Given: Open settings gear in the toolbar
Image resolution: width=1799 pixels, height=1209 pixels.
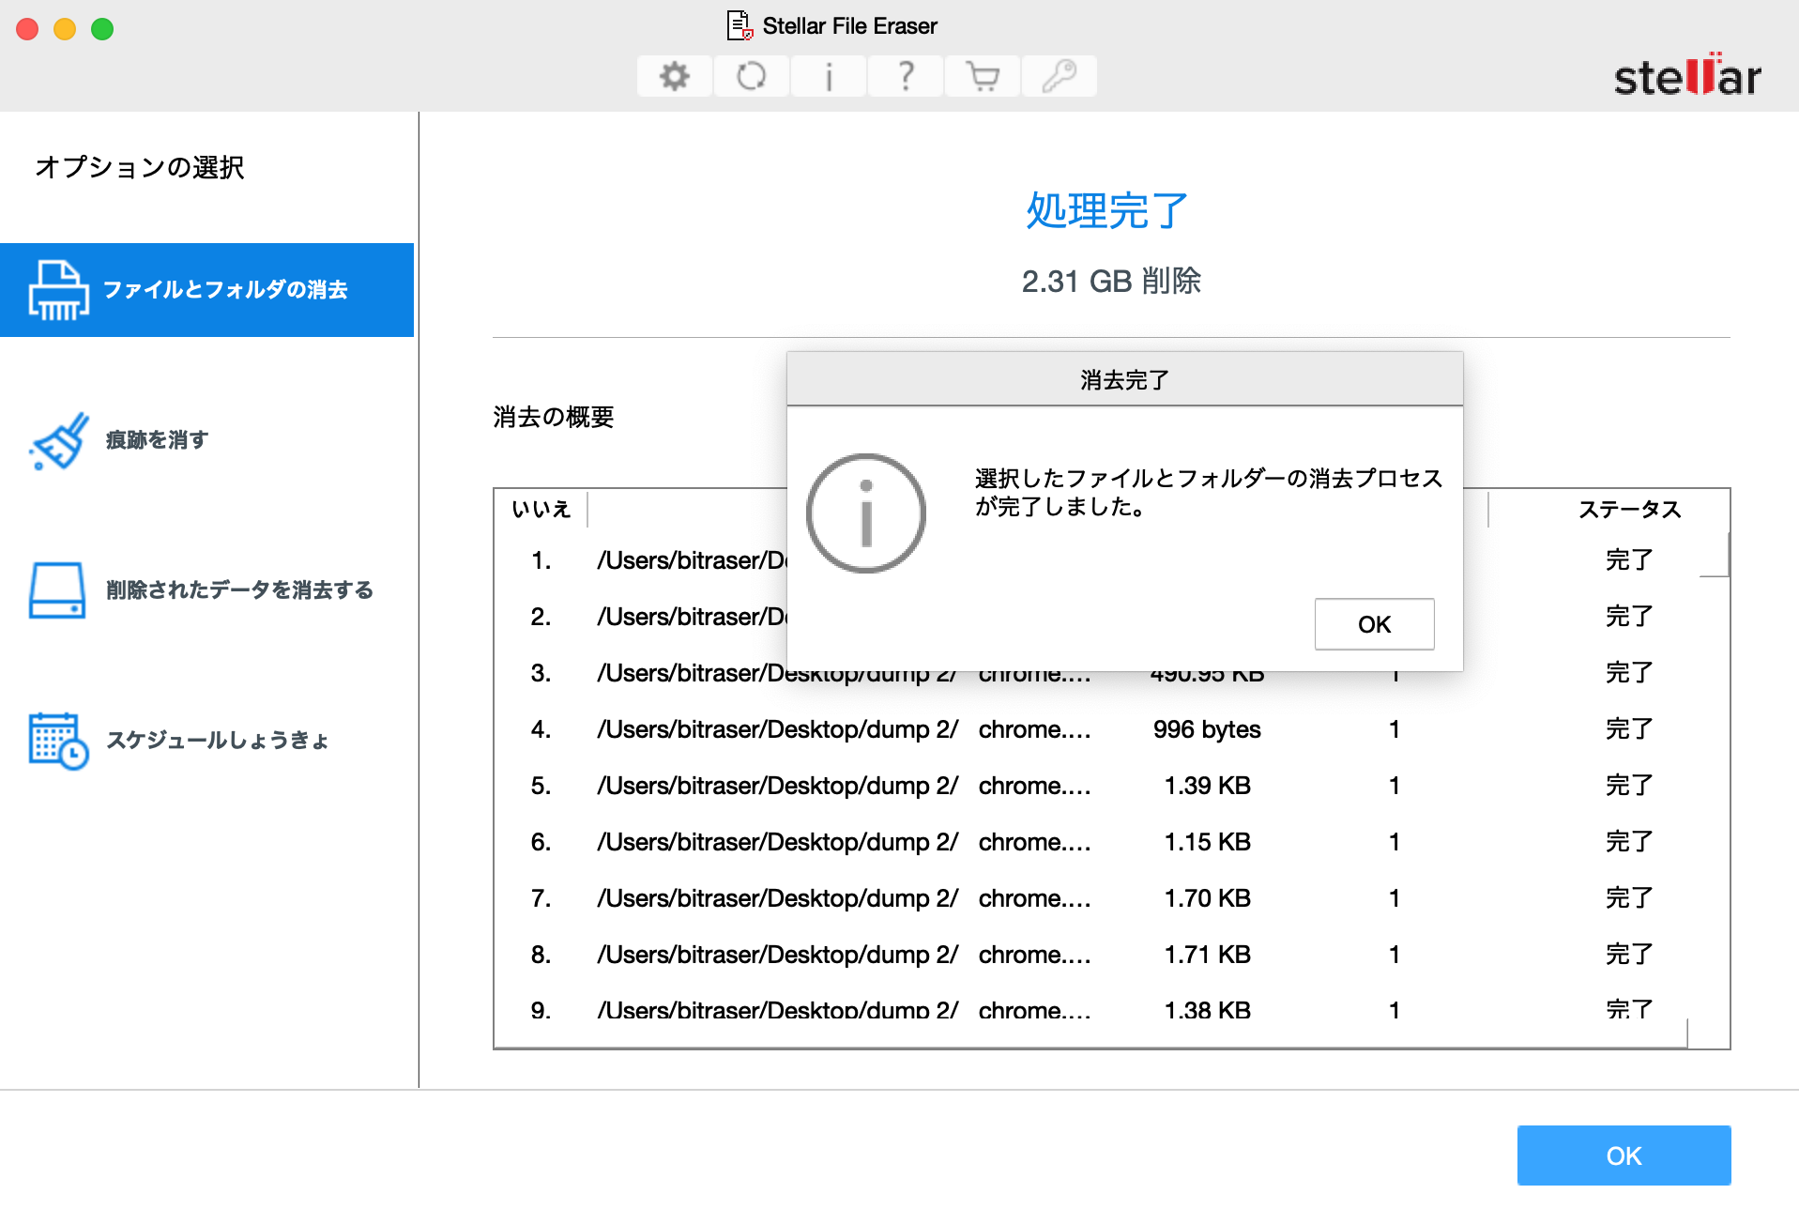Looking at the screenshot, I should [674, 76].
